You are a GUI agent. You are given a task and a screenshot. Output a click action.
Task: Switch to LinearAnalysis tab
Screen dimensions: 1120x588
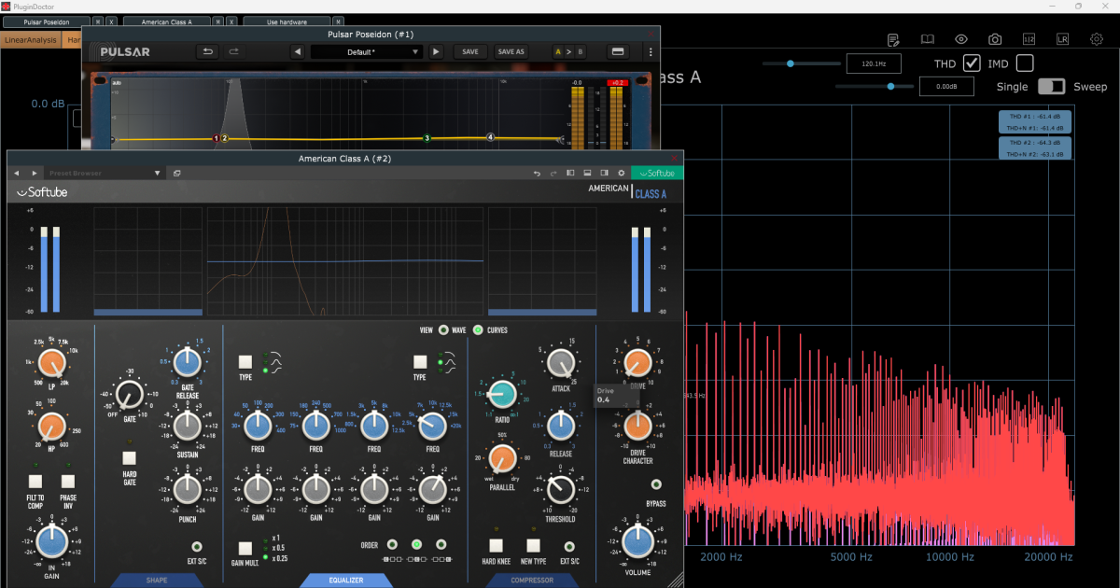tap(32, 40)
